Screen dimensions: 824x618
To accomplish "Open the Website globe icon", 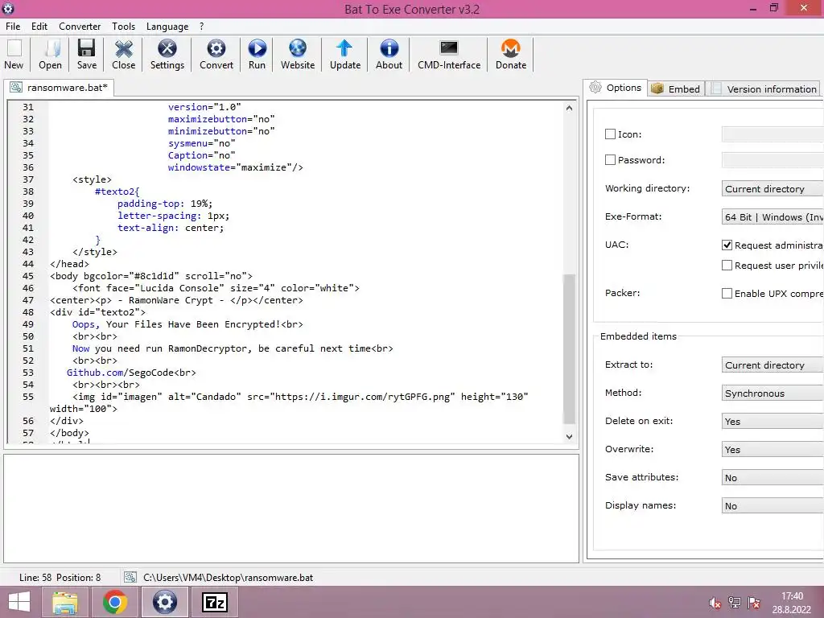I will (x=298, y=55).
